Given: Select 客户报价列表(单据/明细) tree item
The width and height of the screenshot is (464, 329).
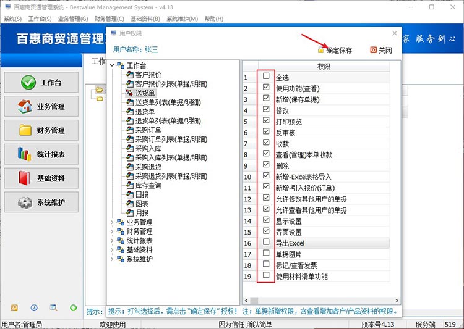Looking at the screenshot, I should pyautogui.click(x=171, y=84).
